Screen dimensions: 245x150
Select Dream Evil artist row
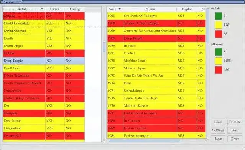[x=44, y=136]
